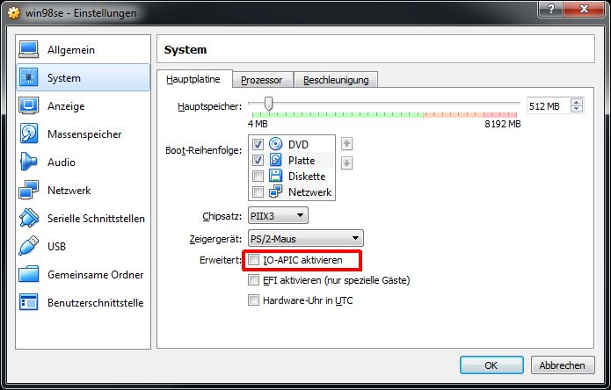
Task: Click the gear icon in title bar
Action: pyautogui.click(x=14, y=13)
